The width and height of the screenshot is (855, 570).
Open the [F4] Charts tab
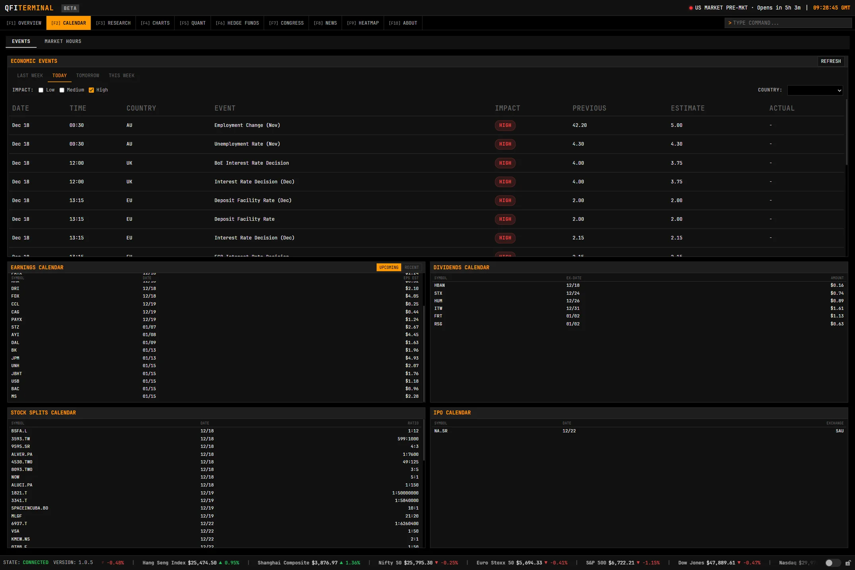[x=155, y=23]
